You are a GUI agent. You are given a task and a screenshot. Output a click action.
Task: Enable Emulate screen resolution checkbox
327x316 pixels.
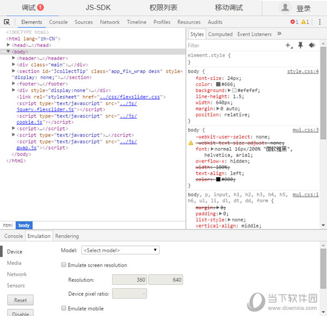[x=64, y=264]
